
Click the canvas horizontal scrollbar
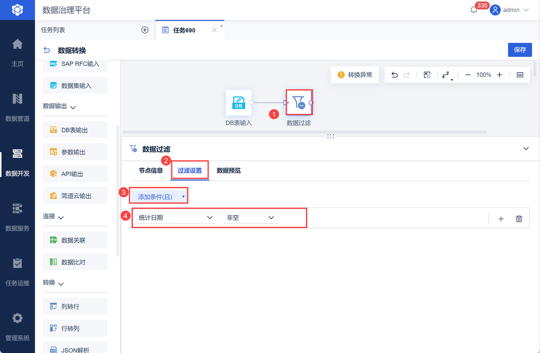(x=305, y=132)
